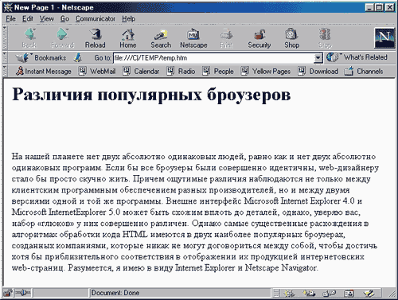This screenshot has width=398, height=300.
Task: Open Mailbox from component bar
Action: point(309,293)
